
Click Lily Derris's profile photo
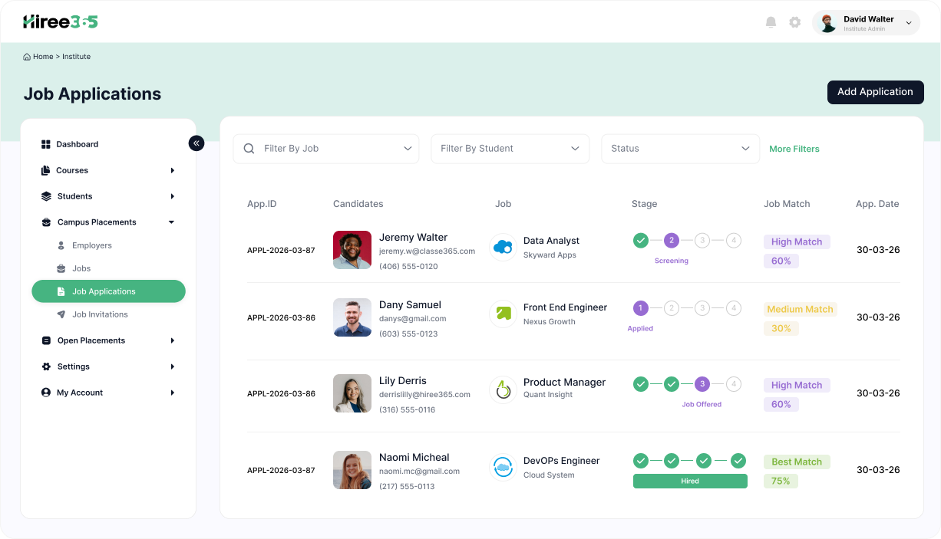pos(352,393)
